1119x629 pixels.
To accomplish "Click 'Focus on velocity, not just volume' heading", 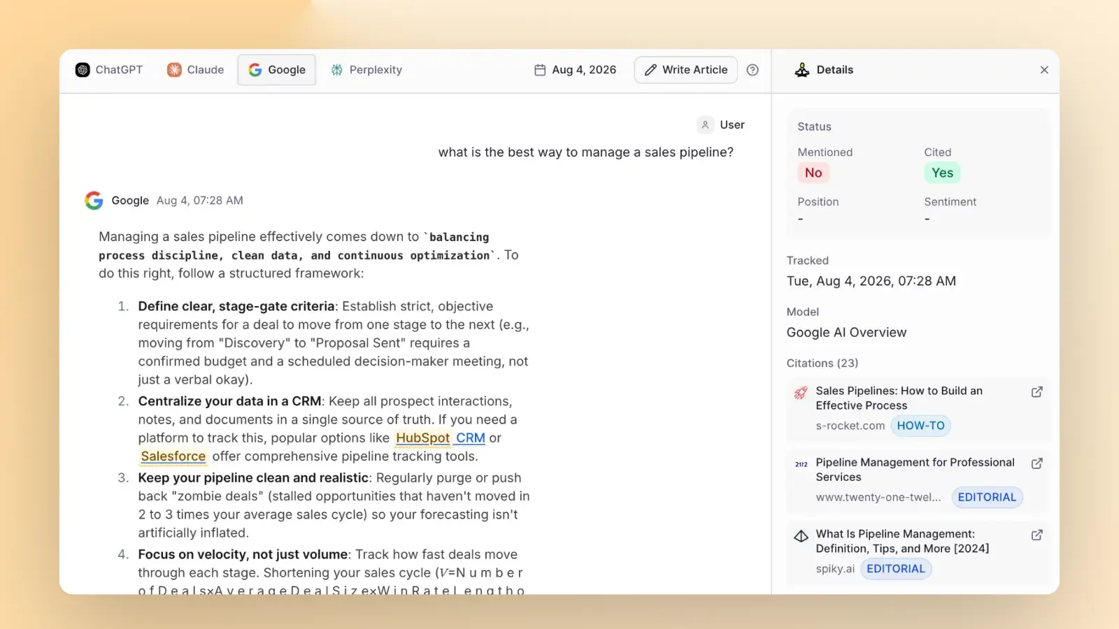I will (x=243, y=554).
